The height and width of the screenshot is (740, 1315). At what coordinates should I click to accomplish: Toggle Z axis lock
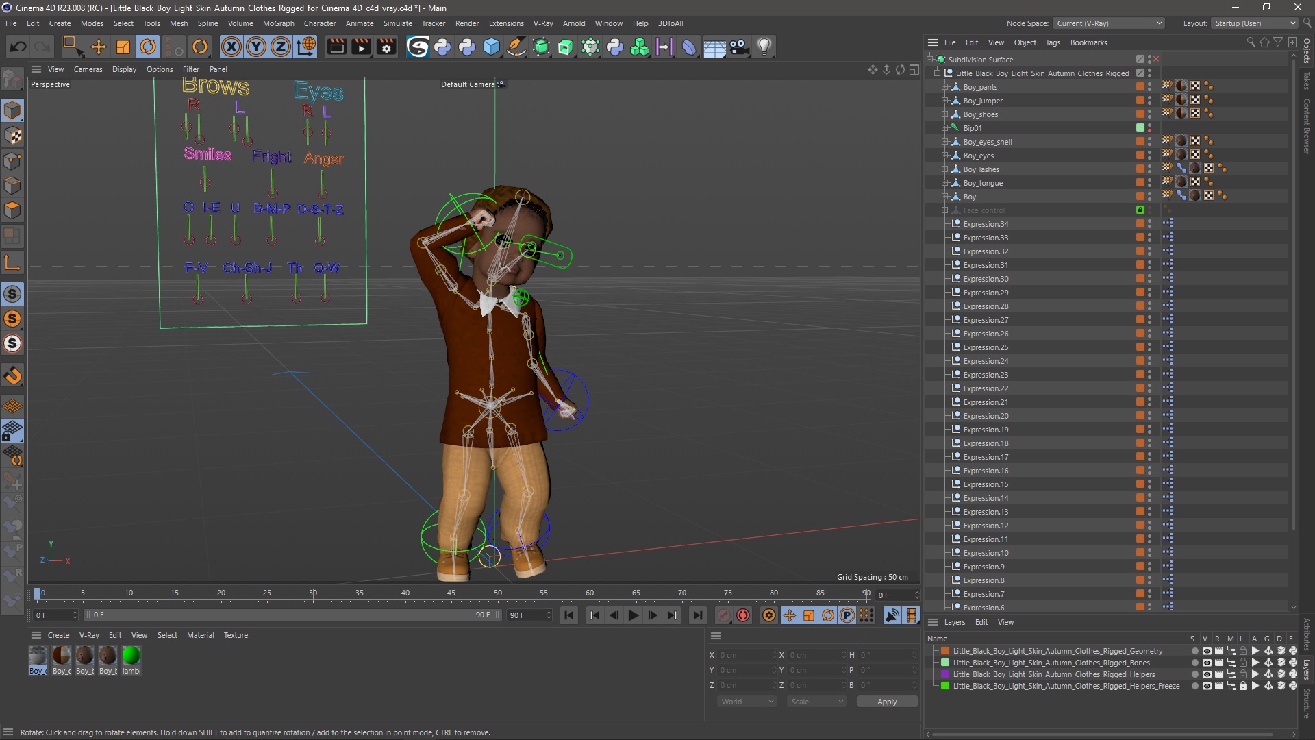[281, 47]
